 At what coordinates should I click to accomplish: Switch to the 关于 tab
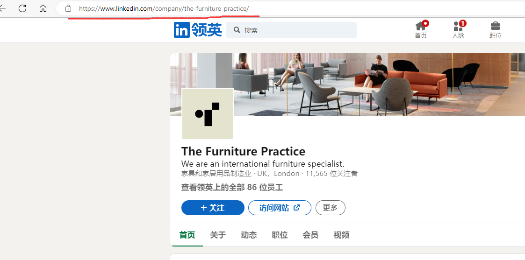pyautogui.click(x=218, y=235)
